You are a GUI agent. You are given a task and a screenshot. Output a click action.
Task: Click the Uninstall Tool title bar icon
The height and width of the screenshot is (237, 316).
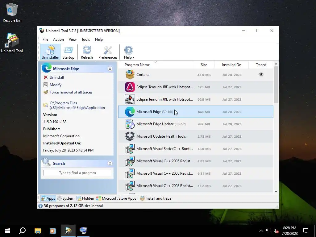(x=42, y=31)
